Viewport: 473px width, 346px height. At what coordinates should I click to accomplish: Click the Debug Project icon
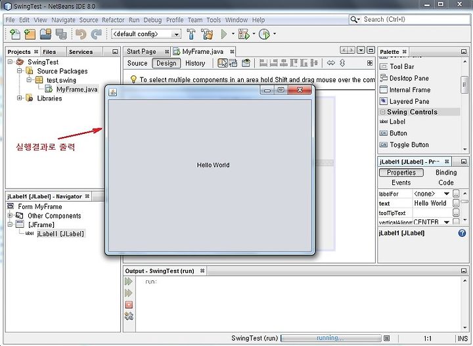(x=244, y=34)
